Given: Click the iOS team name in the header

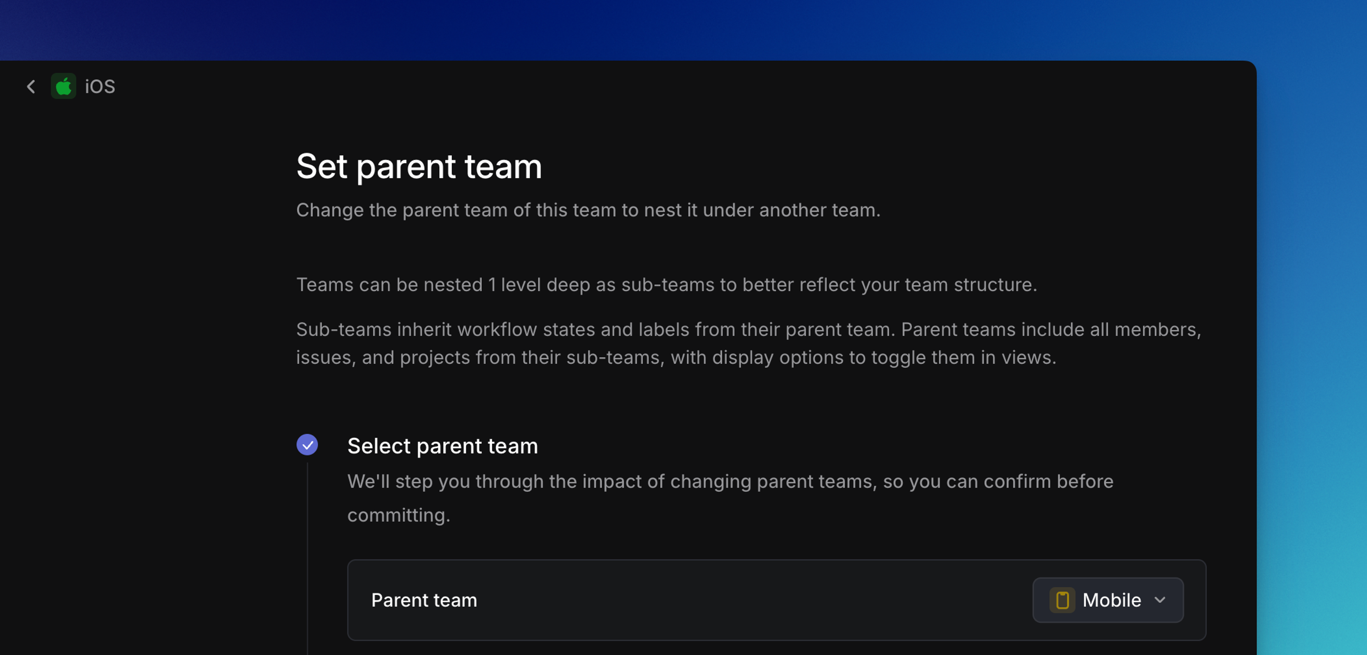Looking at the screenshot, I should click(99, 86).
